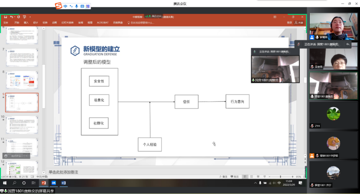The width and height of the screenshot is (360, 194).
Task: Click the 登录 sign-in link in PowerPoint
Action: (x=289, y=23)
